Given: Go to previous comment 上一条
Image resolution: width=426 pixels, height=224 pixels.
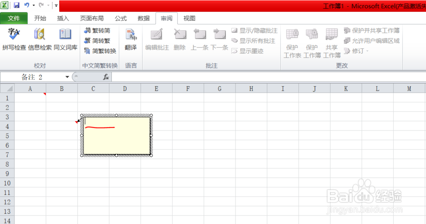Looking at the screenshot, I should pos(199,40).
